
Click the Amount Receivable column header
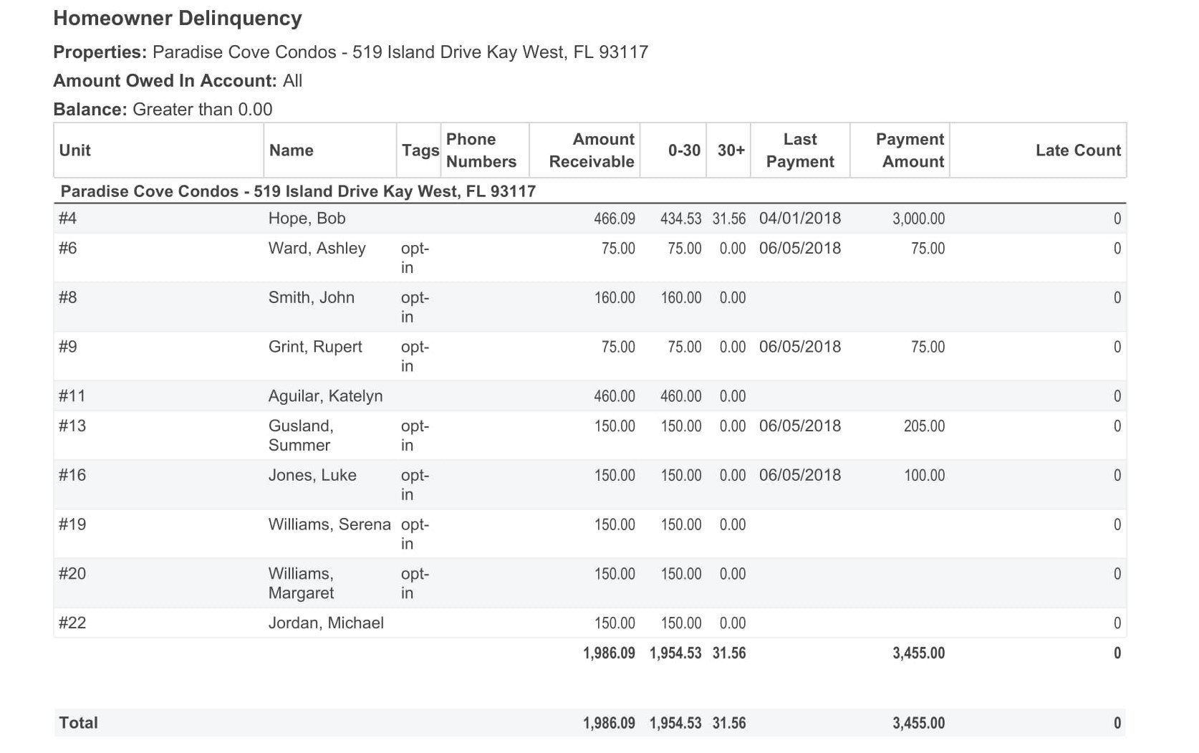591,150
